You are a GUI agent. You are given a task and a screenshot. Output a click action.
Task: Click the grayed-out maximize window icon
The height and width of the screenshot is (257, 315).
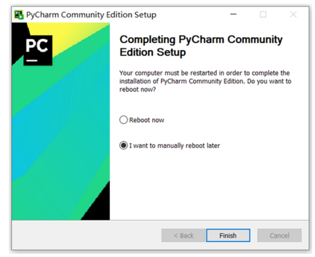pyautogui.click(x=263, y=14)
